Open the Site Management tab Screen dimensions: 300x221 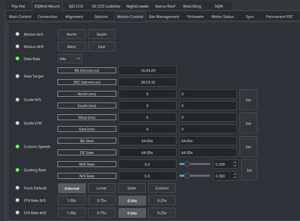164,17
